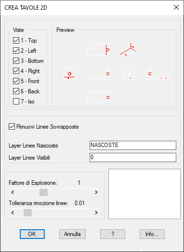Click the far-right L-shaped view preview
The height and width of the screenshot is (252, 184).
point(159,74)
